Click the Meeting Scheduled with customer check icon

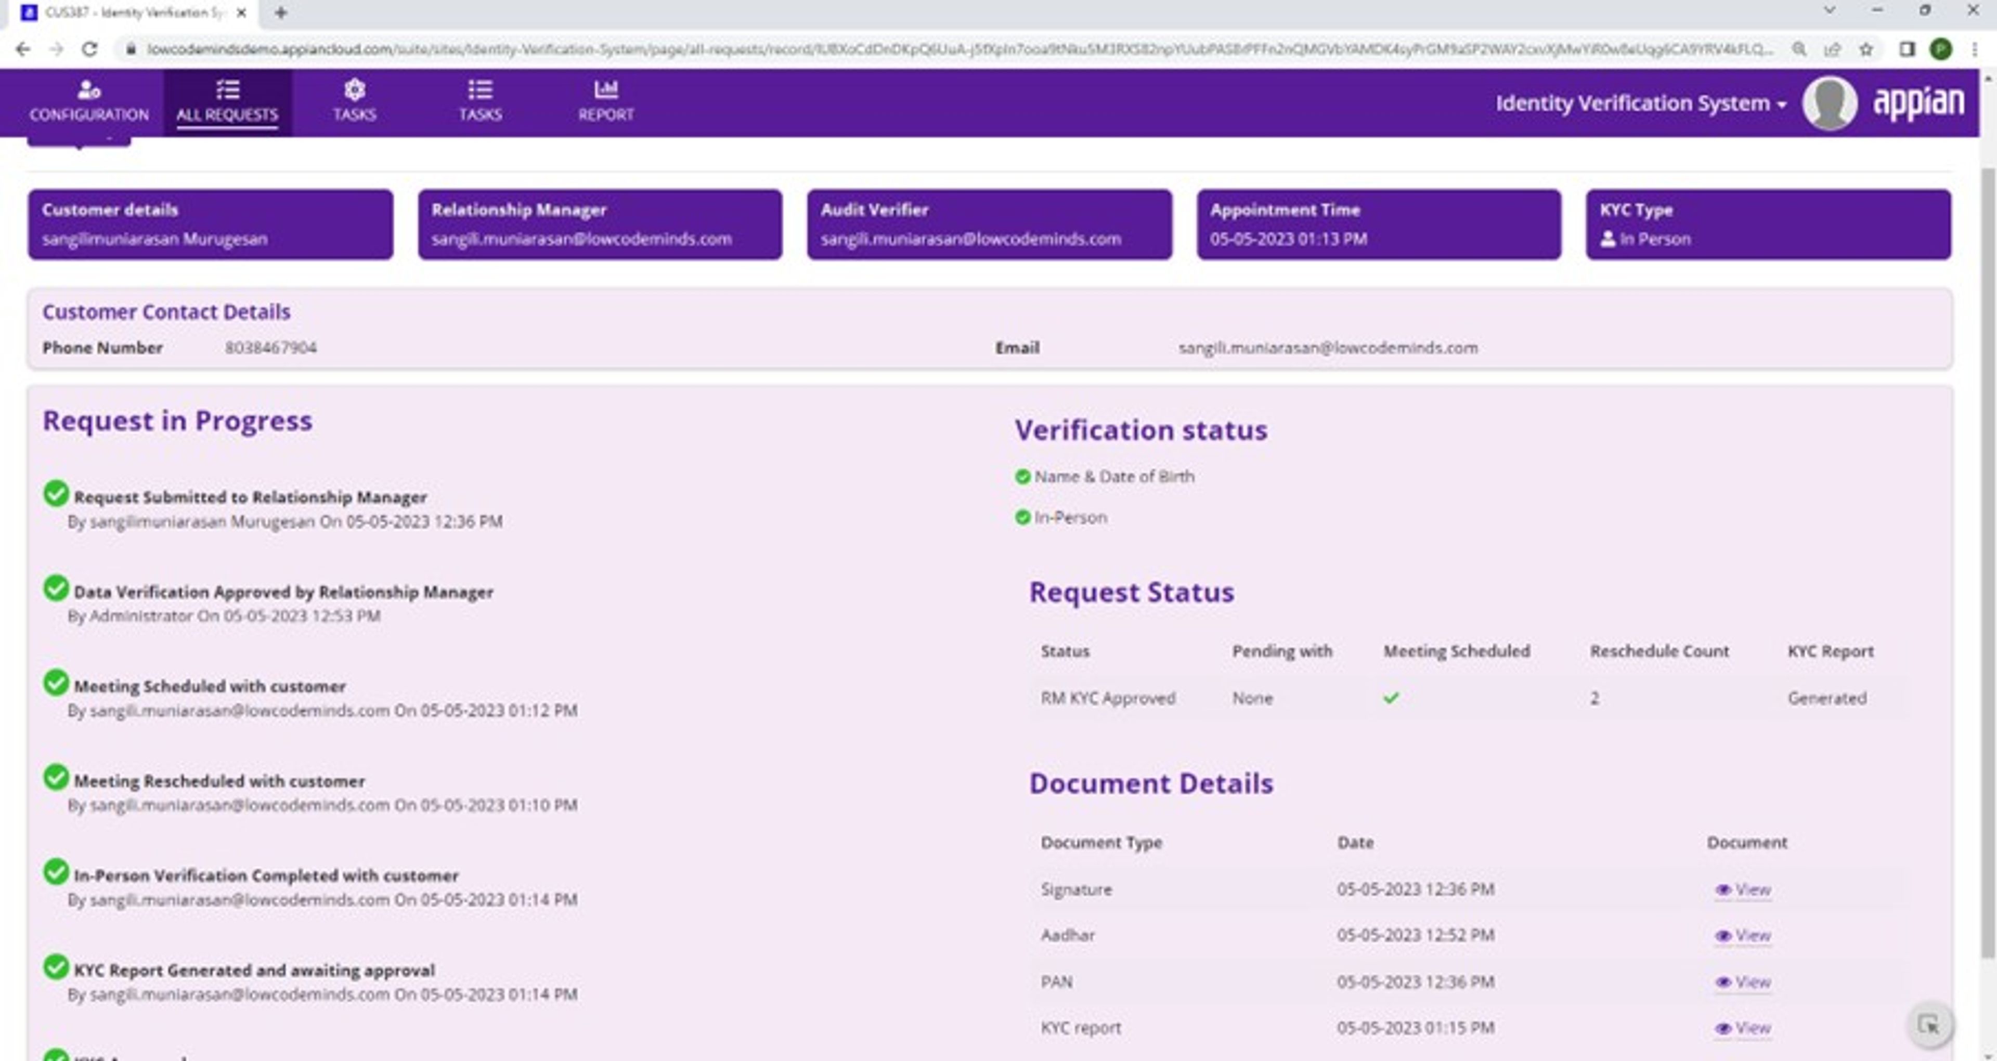(56, 683)
